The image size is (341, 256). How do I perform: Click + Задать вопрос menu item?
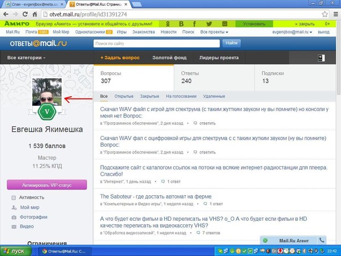(120, 57)
